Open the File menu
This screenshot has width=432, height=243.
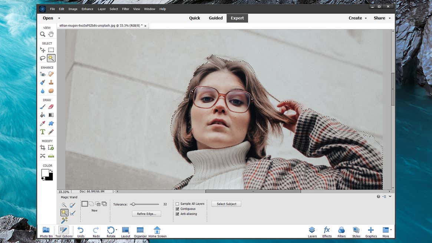(x=52, y=9)
